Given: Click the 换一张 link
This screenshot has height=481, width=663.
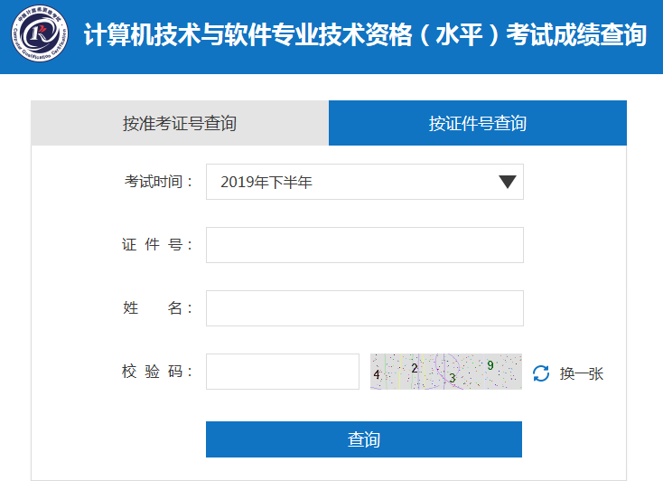Looking at the screenshot, I should click(x=582, y=373).
